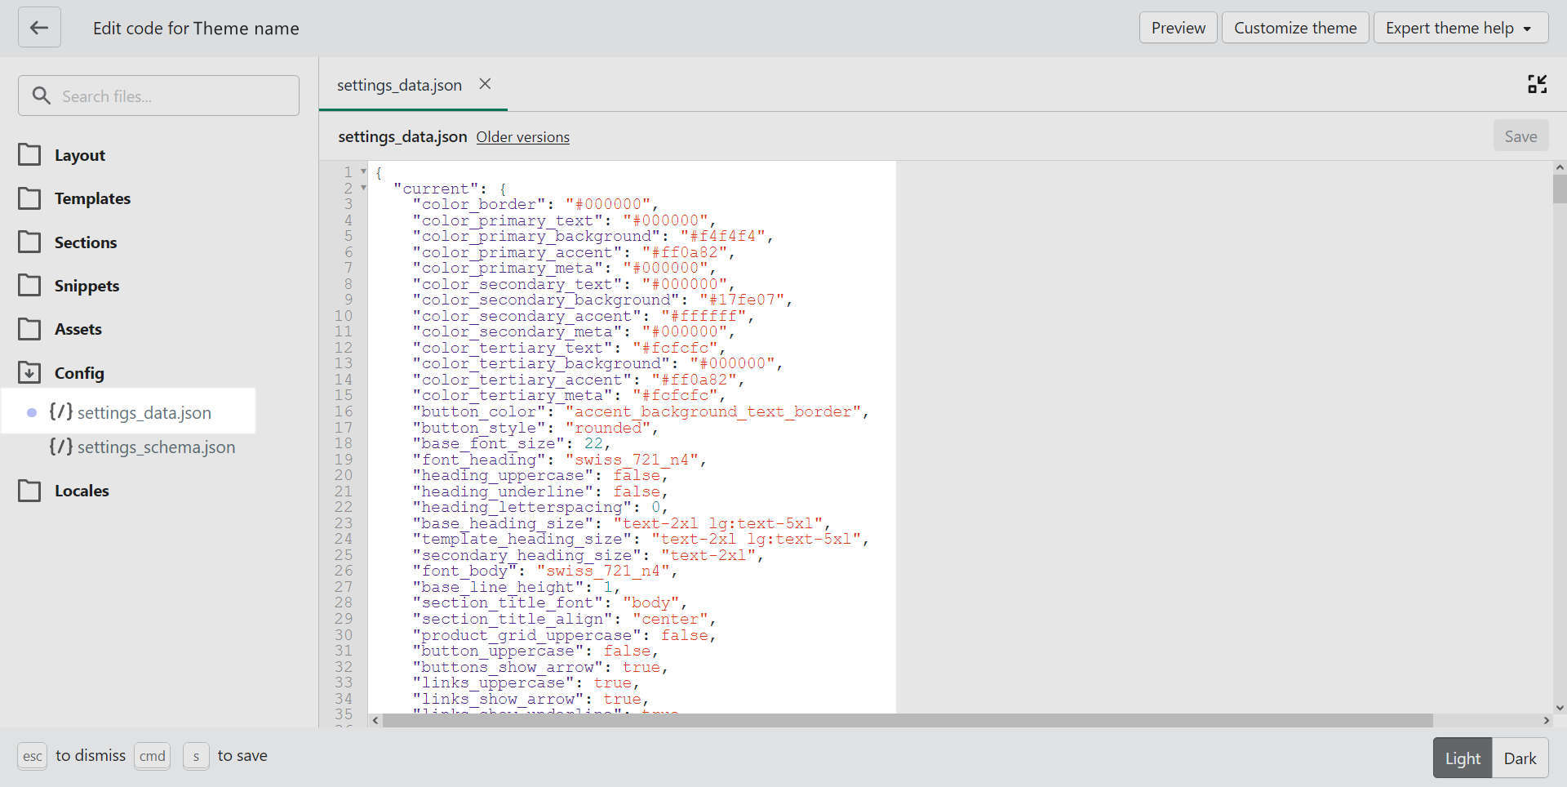Image resolution: width=1567 pixels, height=787 pixels.
Task: Click the open Config folder icon
Action: [29, 373]
